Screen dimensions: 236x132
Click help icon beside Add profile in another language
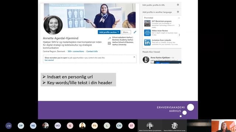point(178,12)
